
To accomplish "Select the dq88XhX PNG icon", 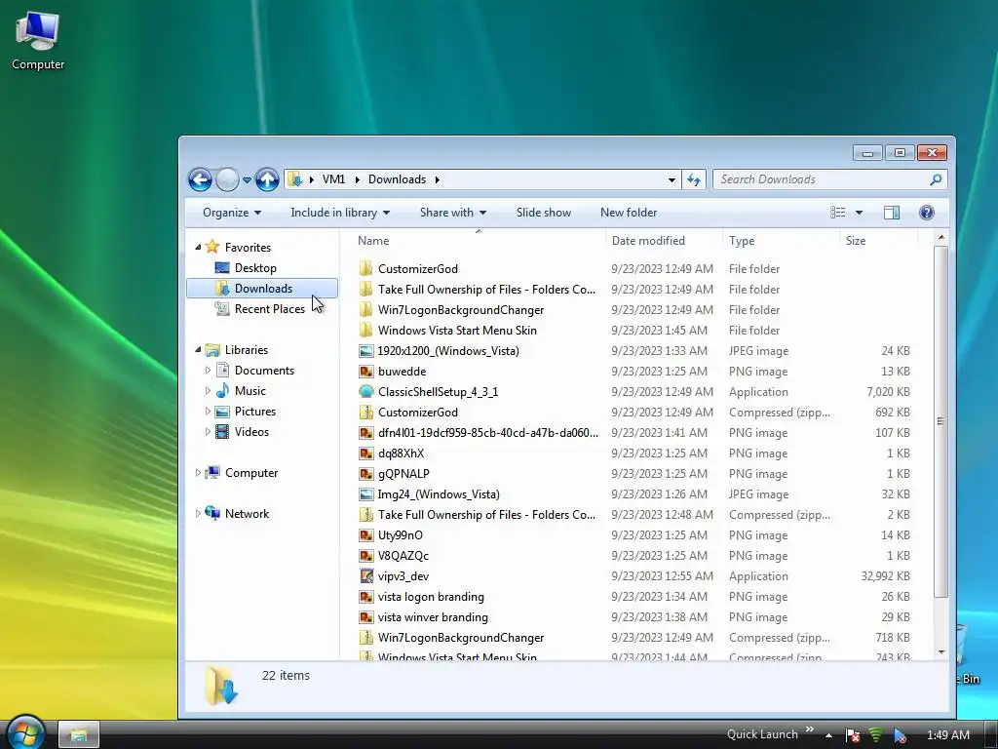I will pyautogui.click(x=366, y=453).
